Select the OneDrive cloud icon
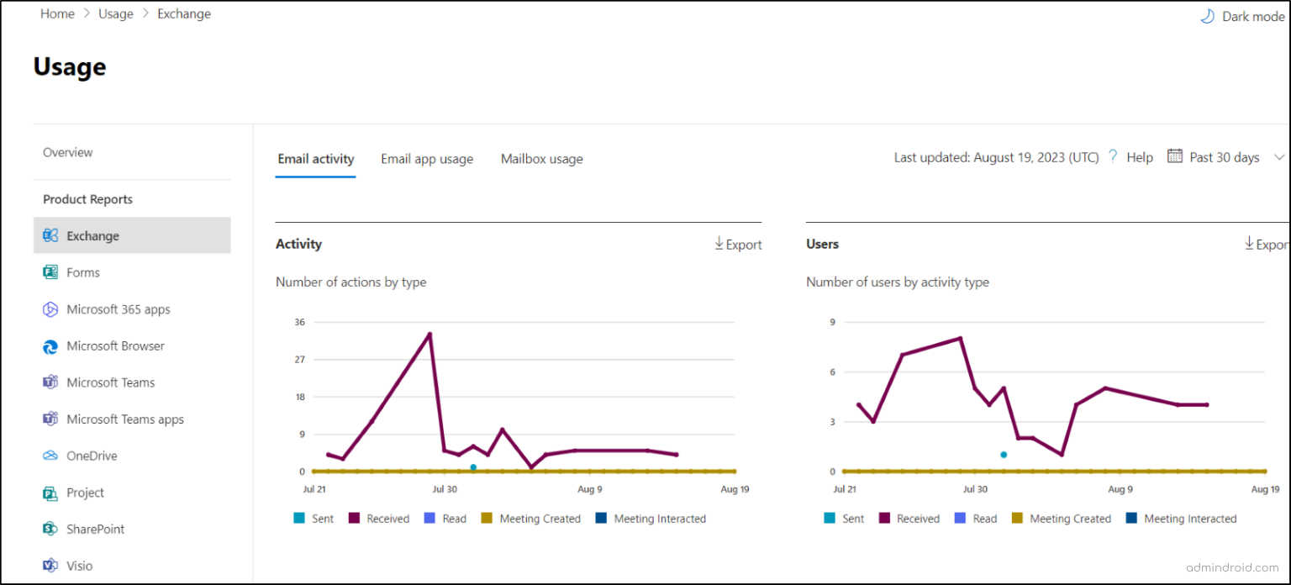This screenshot has width=1291, height=585. coord(51,456)
